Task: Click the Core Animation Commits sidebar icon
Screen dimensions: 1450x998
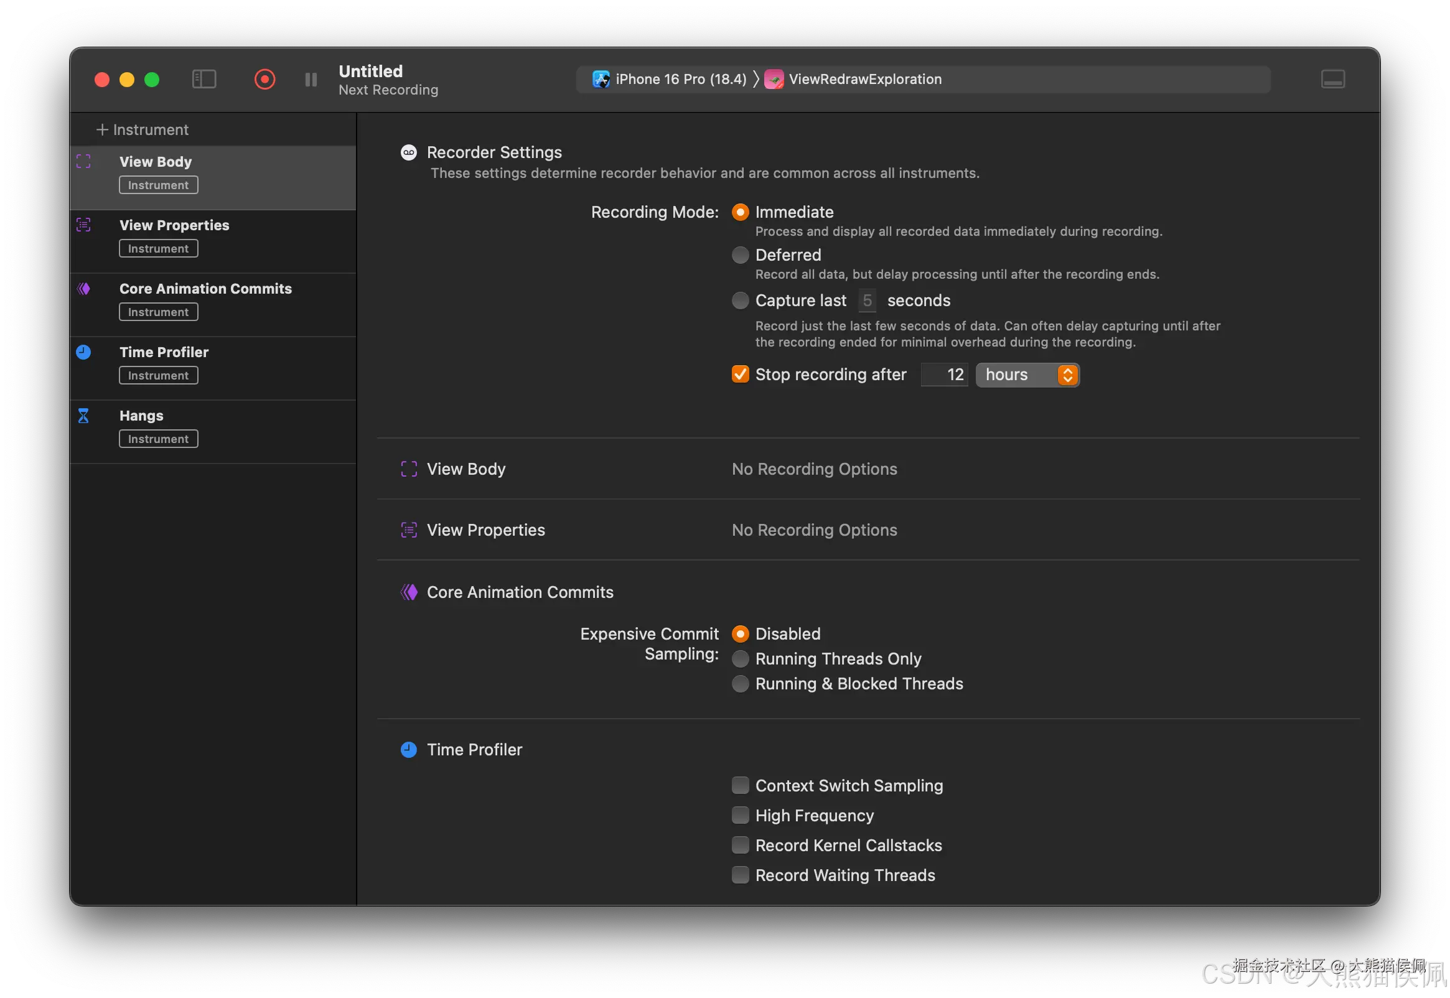Action: point(84,289)
